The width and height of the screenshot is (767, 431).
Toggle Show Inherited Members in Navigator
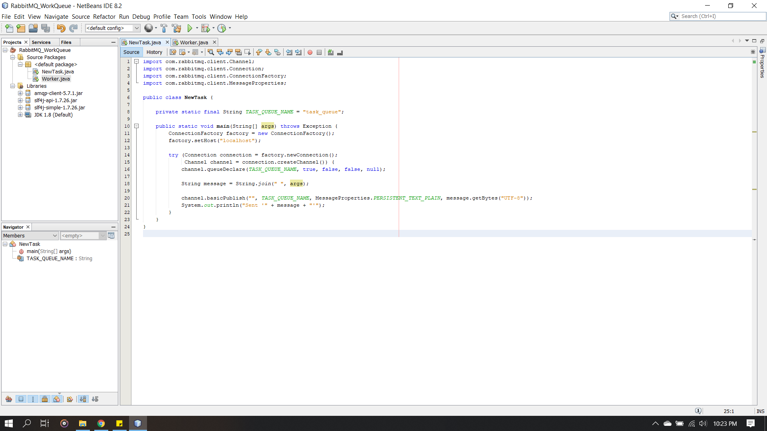tap(9, 399)
